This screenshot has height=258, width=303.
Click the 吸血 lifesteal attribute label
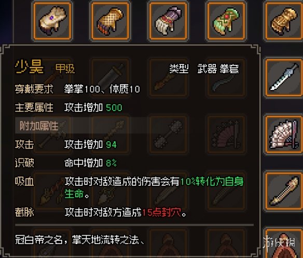pos(24,182)
